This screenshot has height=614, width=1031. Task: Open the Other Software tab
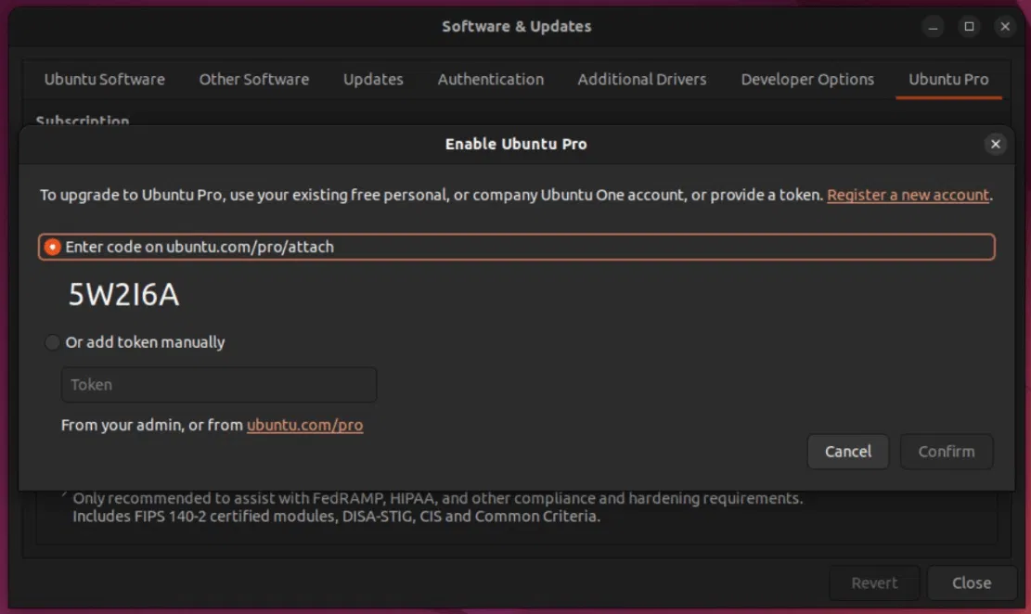[x=254, y=79]
